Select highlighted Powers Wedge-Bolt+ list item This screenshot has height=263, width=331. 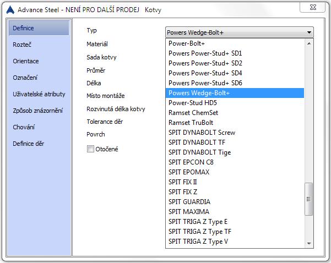235,93
